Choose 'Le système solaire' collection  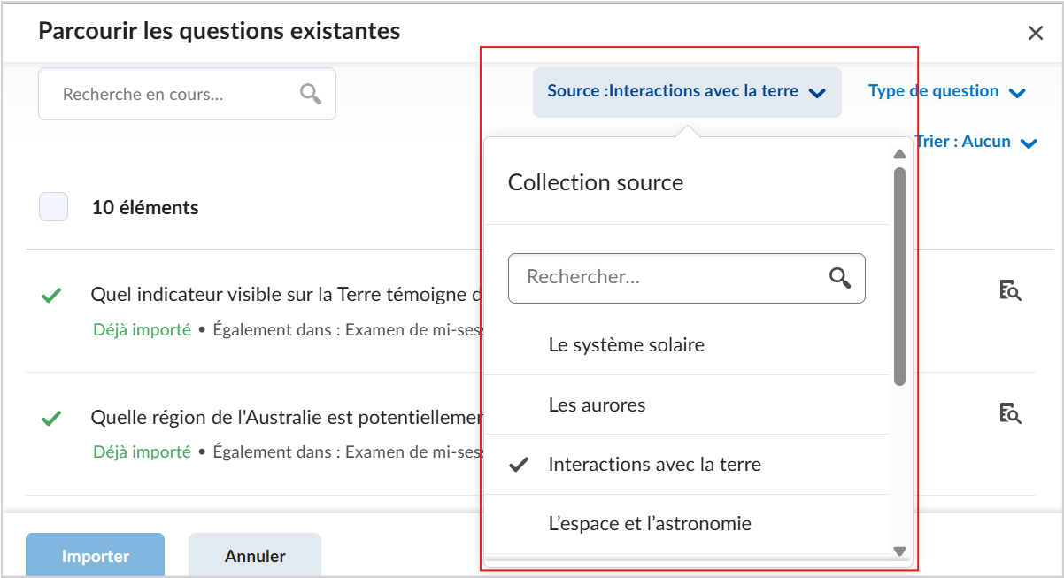pyautogui.click(x=687, y=345)
